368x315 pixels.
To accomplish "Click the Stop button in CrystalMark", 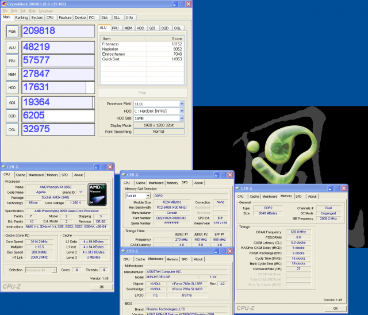I will (142, 93).
